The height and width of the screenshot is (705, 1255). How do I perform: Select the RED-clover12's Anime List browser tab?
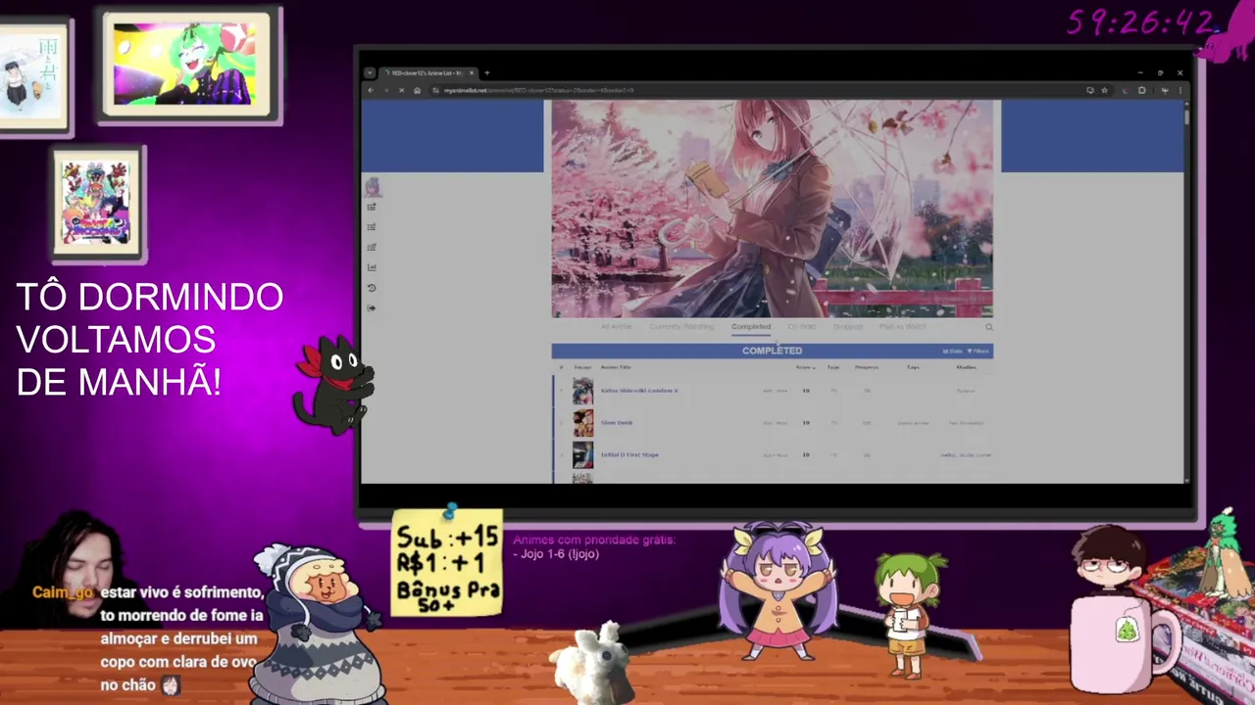click(x=427, y=72)
